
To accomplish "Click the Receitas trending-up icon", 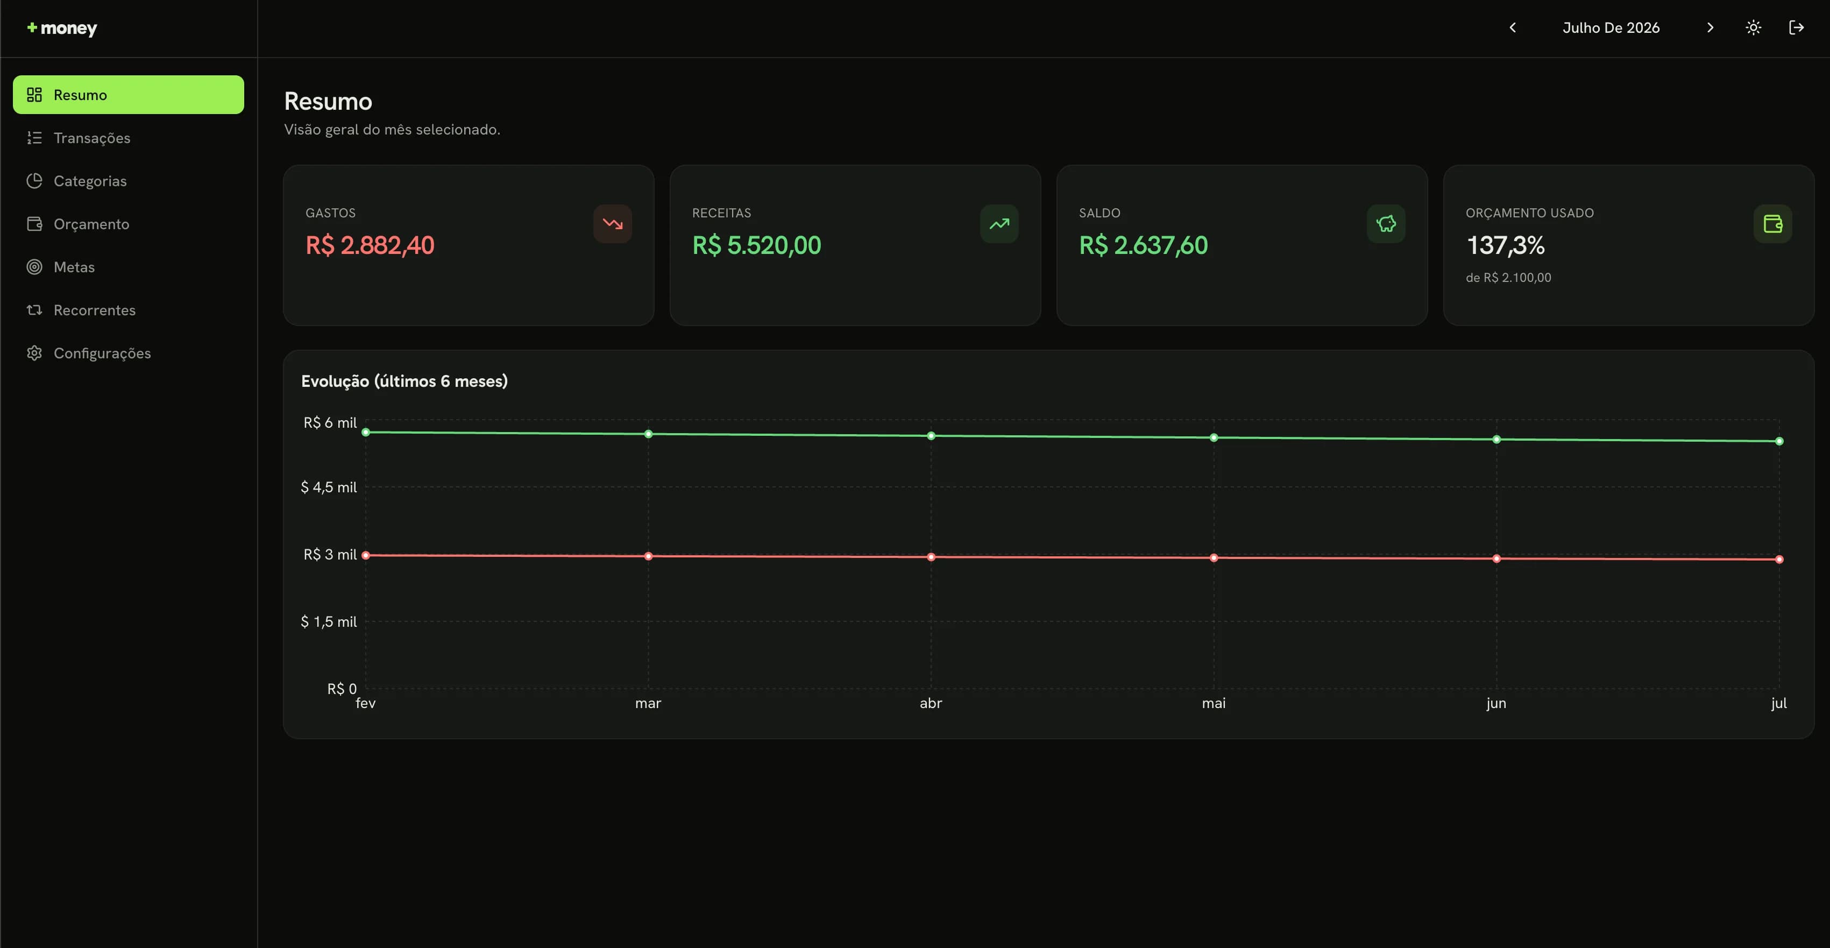I will tap(999, 224).
